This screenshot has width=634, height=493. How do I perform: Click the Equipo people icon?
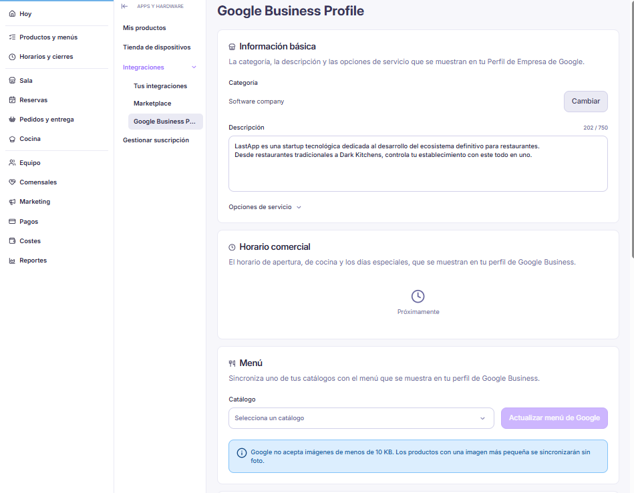[12, 162]
